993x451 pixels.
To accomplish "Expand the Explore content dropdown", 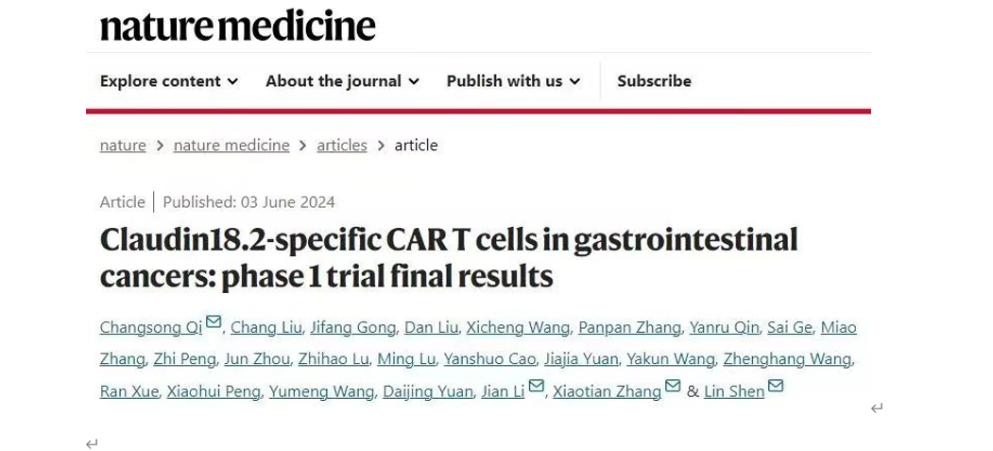I will (x=168, y=81).
